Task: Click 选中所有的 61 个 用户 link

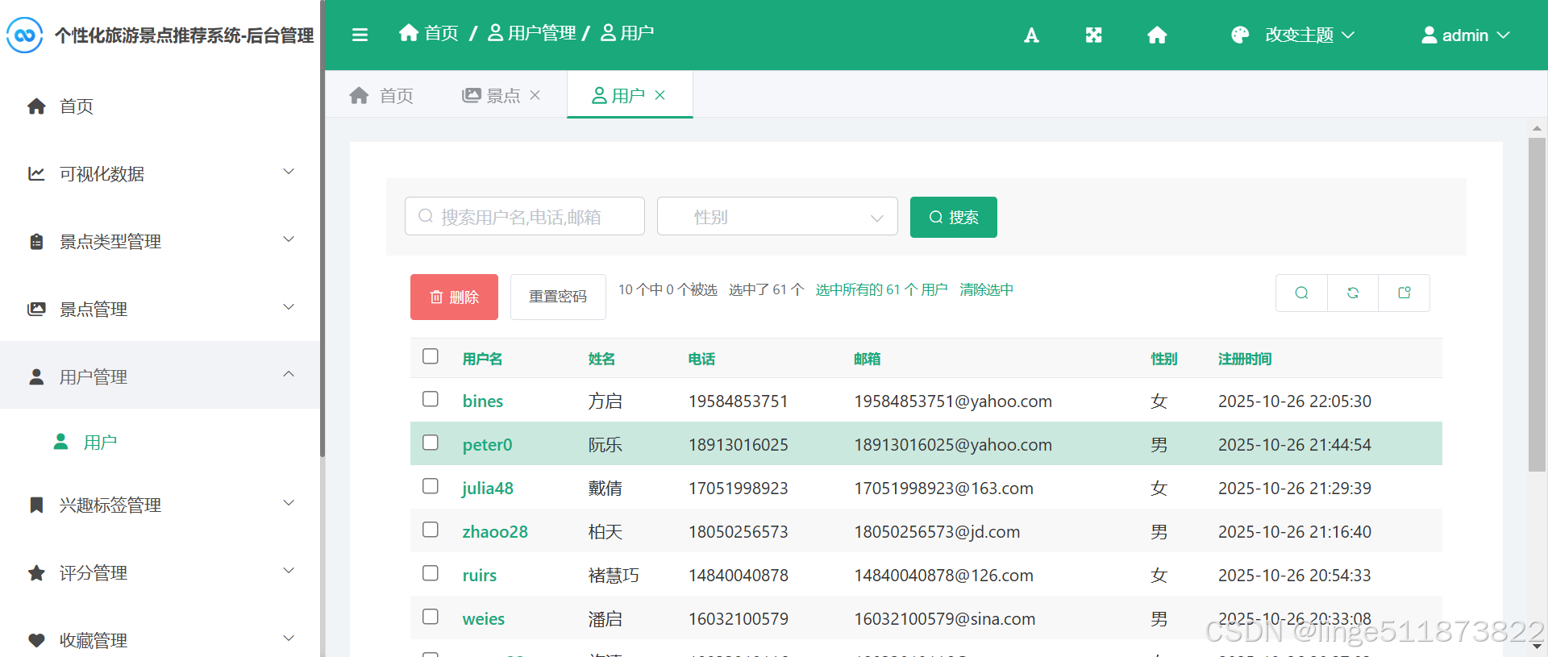Action: (x=881, y=289)
